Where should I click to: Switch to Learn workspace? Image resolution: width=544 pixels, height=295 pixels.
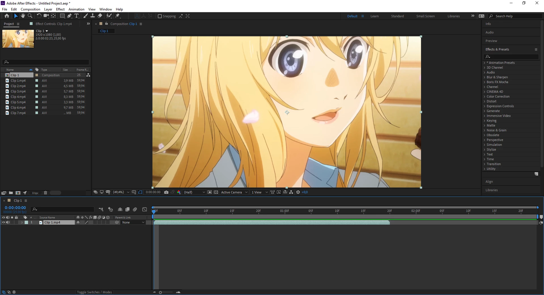point(374,16)
